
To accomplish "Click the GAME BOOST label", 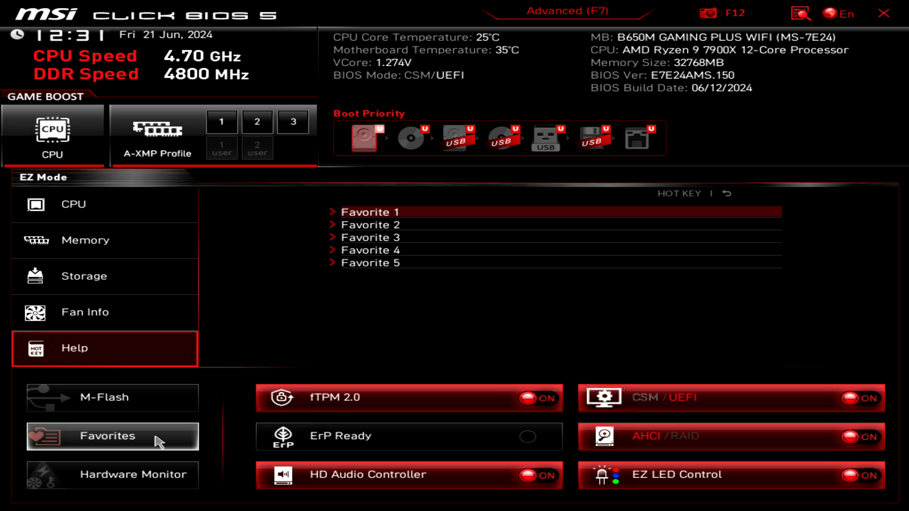I will pyautogui.click(x=45, y=97).
